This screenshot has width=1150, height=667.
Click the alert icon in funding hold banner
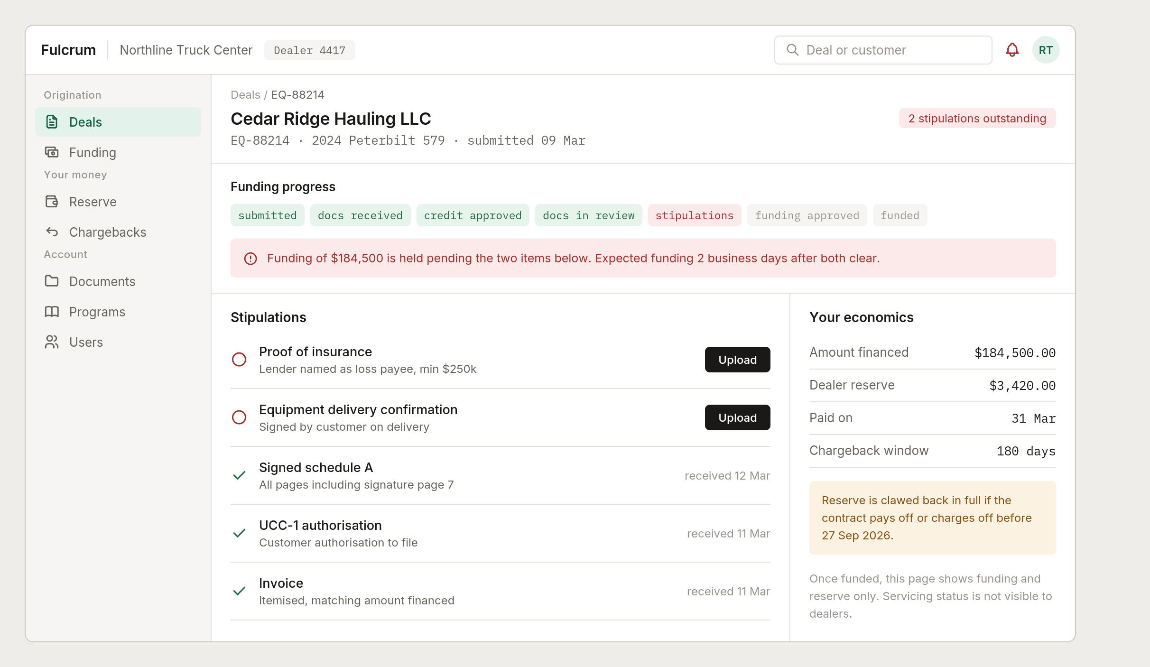coord(250,259)
